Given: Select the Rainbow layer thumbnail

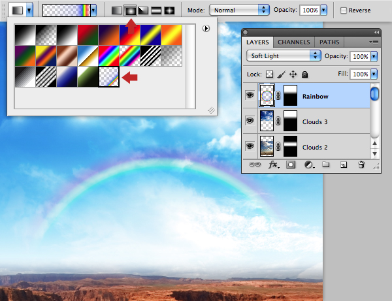Looking at the screenshot, I should (267, 95).
